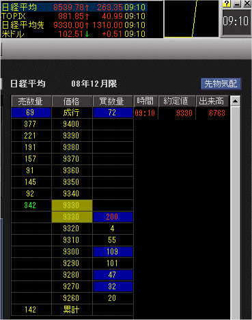Click price 9260 cell
The width and height of the screenshot is (252, 320).
coord(72,298)
